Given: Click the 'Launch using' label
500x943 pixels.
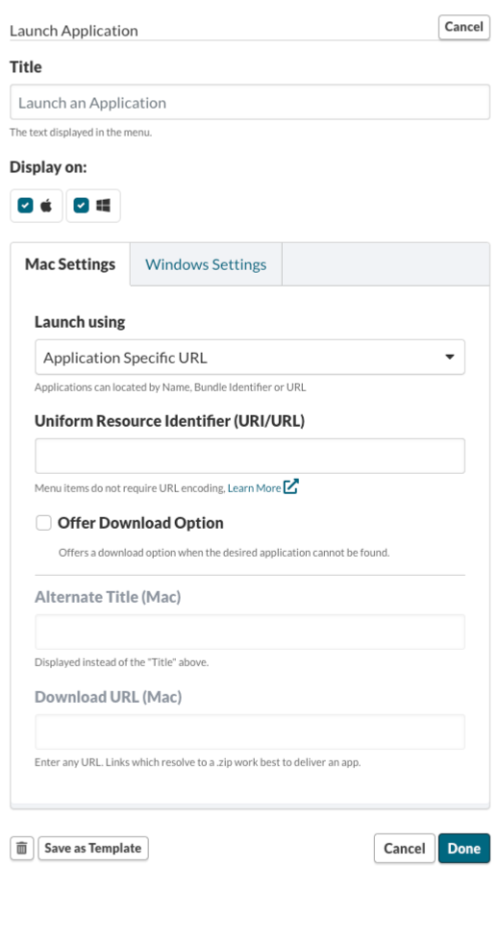Looking at the screenshot, I should point(80,322).
